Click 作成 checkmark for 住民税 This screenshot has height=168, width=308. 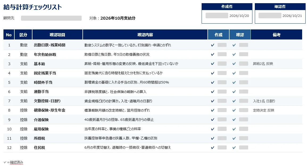coord(213,148)
